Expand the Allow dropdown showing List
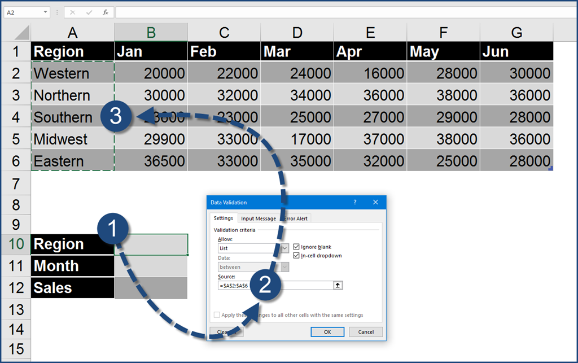 coord(284,248)
